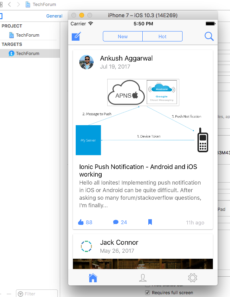The image size is (230, 297).
Task: Select the New segment tab
Action: coord(123,36)
